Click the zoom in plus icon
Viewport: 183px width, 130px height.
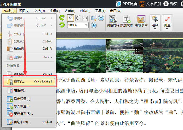(x=94, y=25)
